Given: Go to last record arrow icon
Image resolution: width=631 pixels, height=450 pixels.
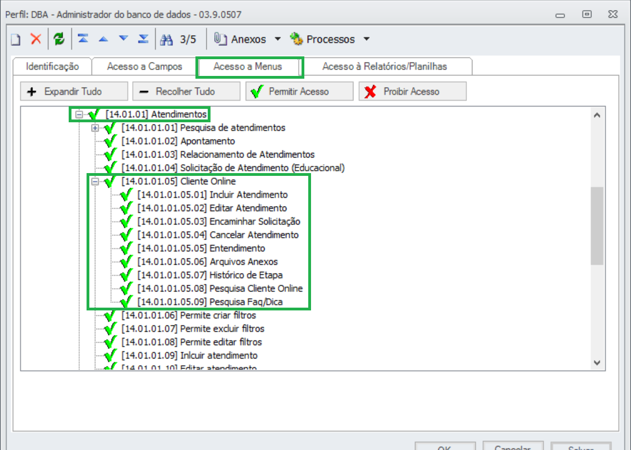Looking at the screenshot, I should coord(144,39).
